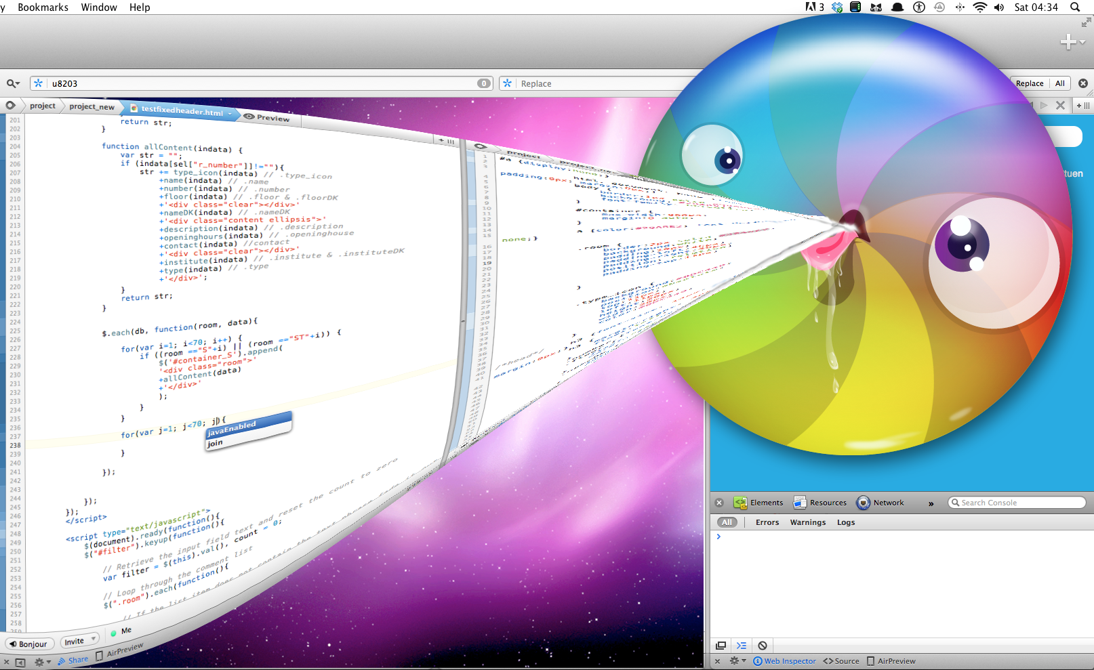
Task: Click the Share link in status bar
Action: pos(73,661)
